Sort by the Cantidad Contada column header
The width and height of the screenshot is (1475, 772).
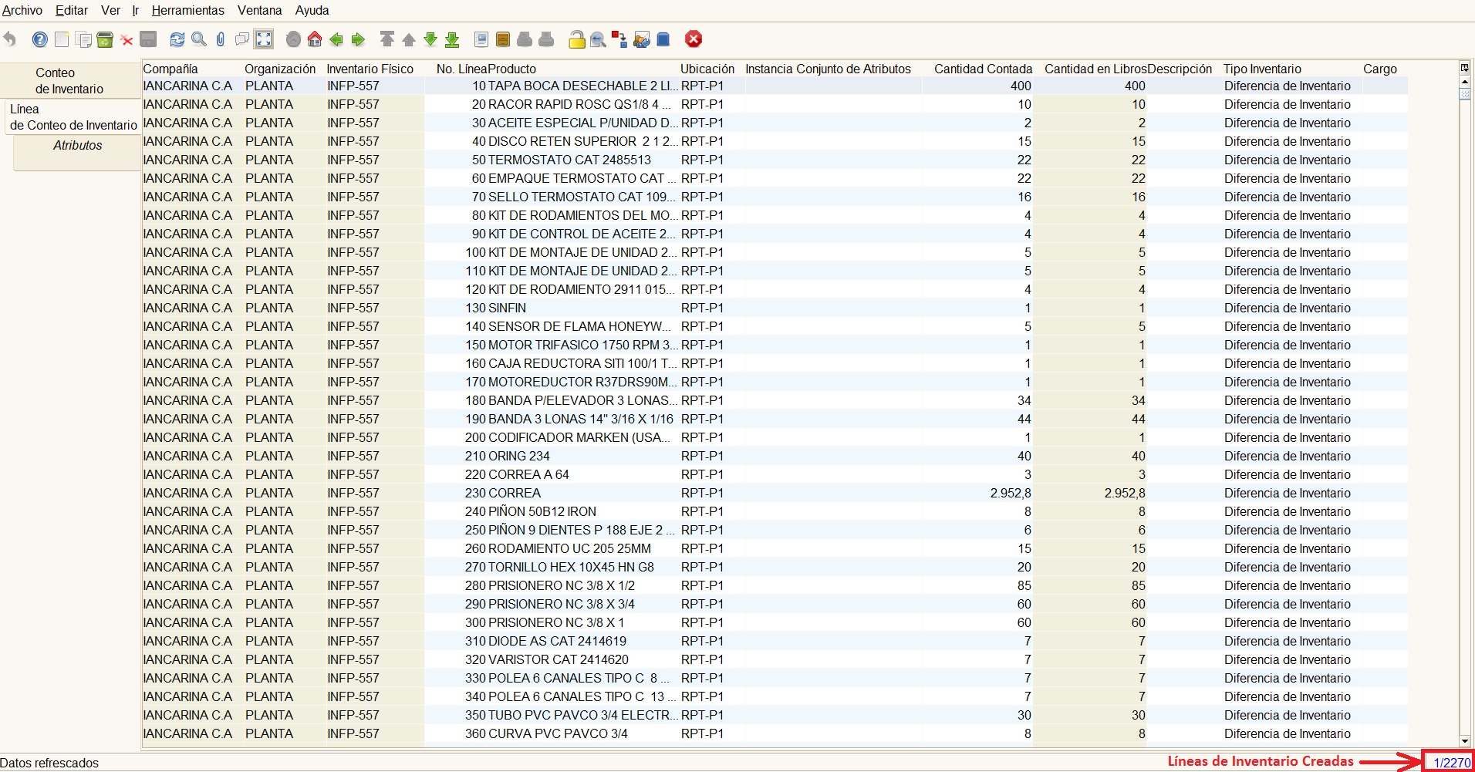click(x=983, y=69)
